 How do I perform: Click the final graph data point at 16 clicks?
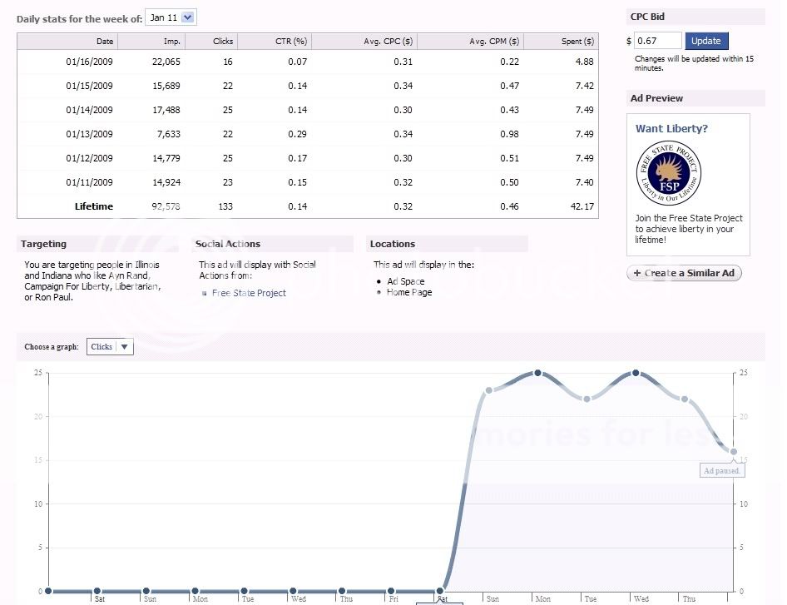733,452
